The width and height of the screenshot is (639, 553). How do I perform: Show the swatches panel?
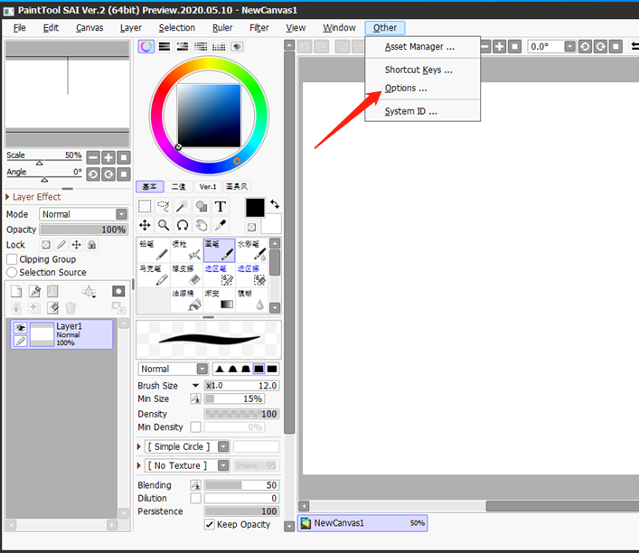[219, 46]
